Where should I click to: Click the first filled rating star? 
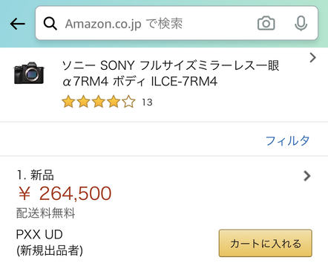[68, 102]
